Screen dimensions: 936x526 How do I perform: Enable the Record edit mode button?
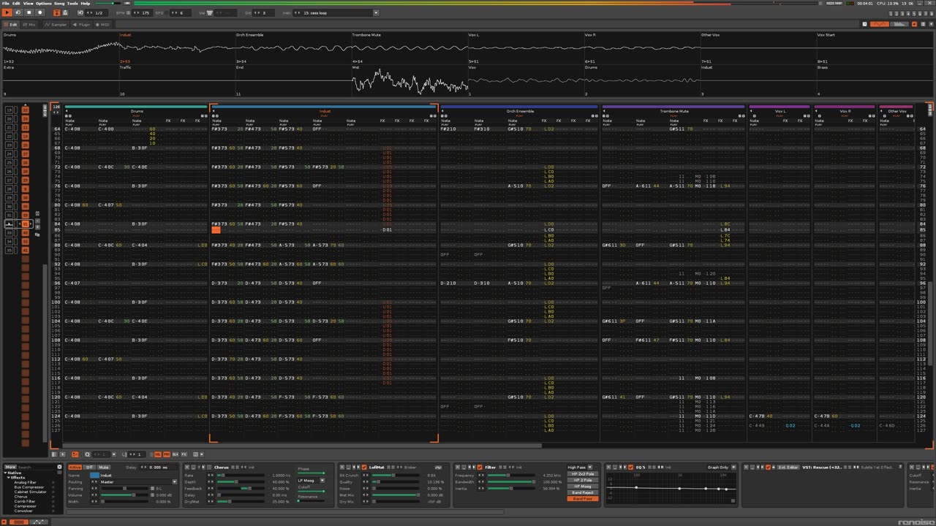coord(40,12)
